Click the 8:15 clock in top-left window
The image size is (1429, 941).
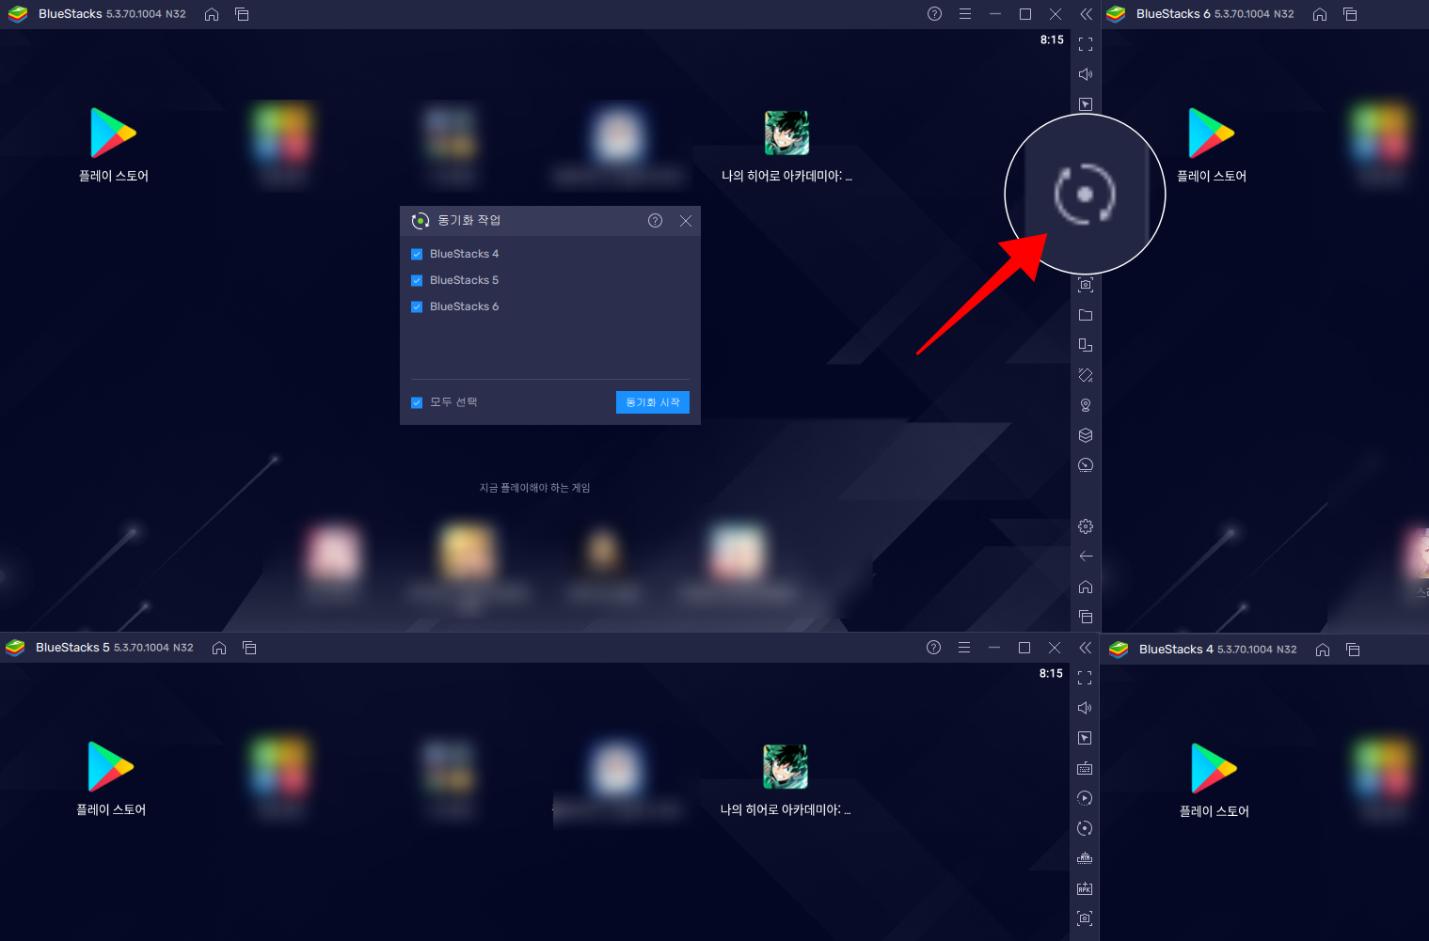click(x=1052, y=39)
